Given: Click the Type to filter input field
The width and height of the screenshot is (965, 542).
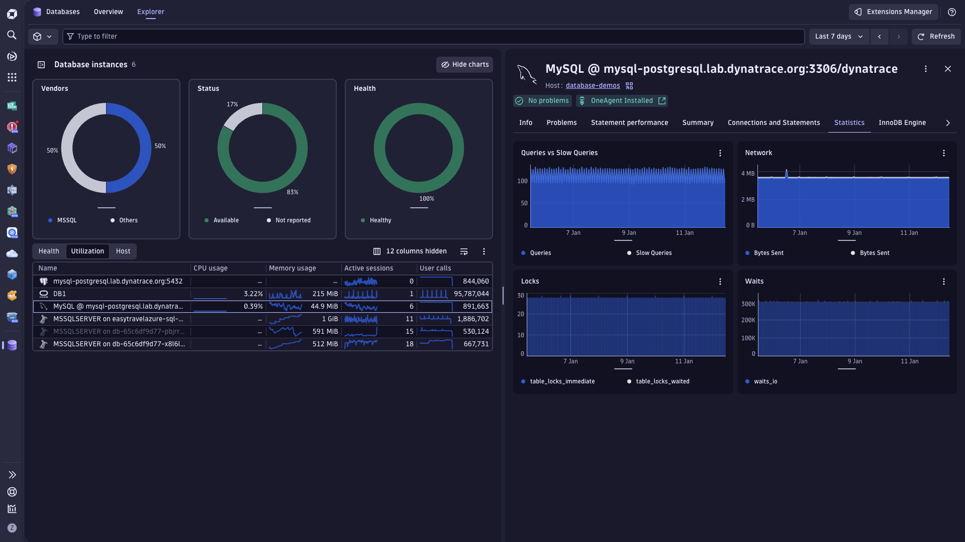Looking at the screenshot, I should pyautogui.click(x=432, y=37).
